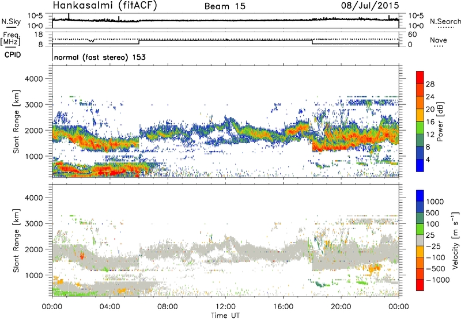461x319 pixels.
Task: Click the "18" tick on the frequency axis
Action: tap(39, 35)
